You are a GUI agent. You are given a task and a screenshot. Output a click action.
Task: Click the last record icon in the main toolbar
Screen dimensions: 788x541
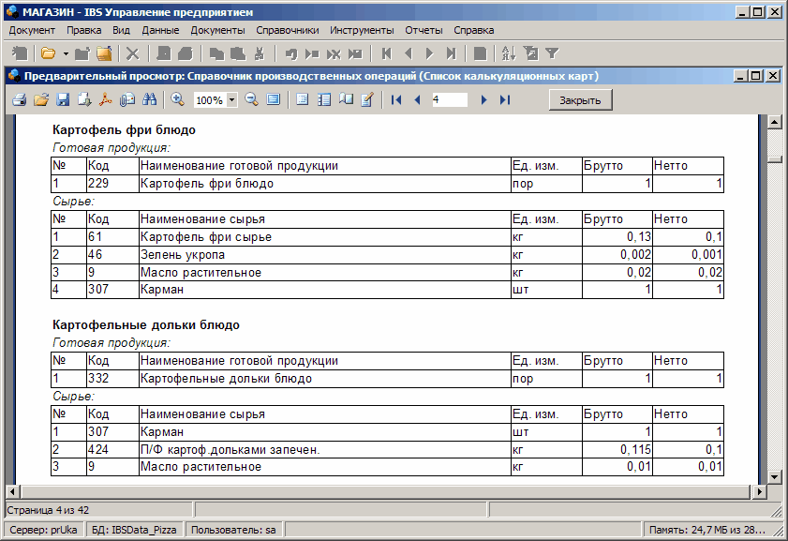click(452, 53)
